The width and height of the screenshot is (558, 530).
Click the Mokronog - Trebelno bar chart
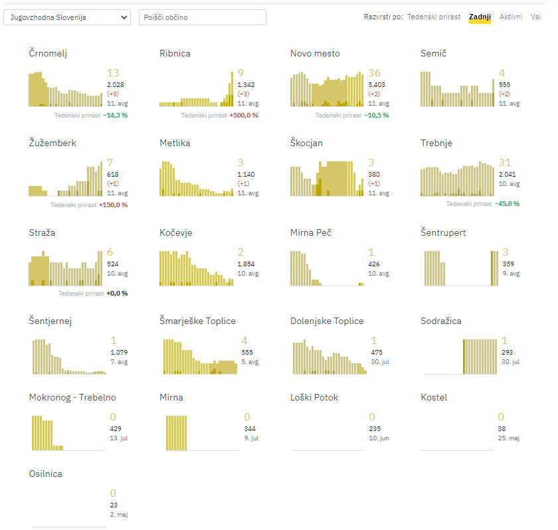pos(68,433)
